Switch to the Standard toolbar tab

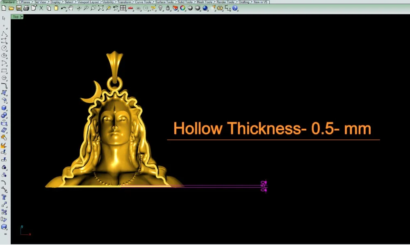8,2
